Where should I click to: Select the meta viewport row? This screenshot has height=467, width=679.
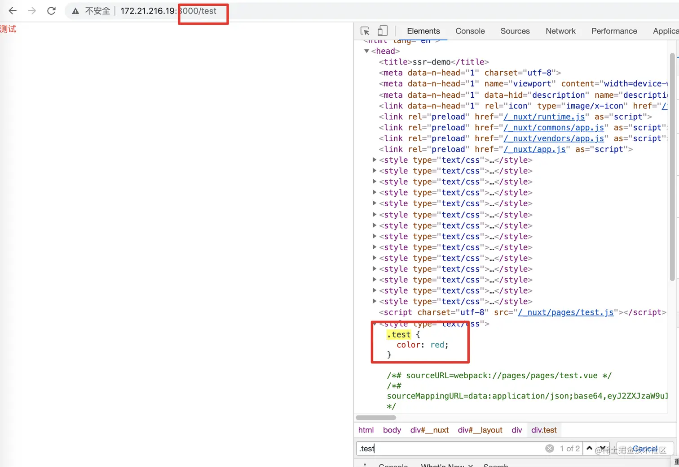pos(523,84)
